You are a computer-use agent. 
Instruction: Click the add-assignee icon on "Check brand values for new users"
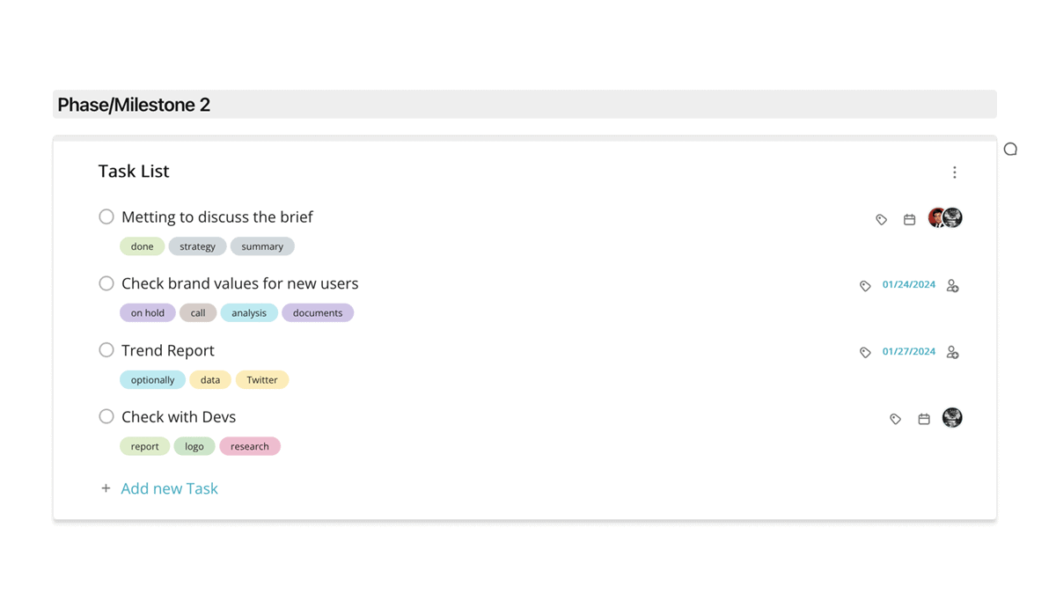coord(952,285)
